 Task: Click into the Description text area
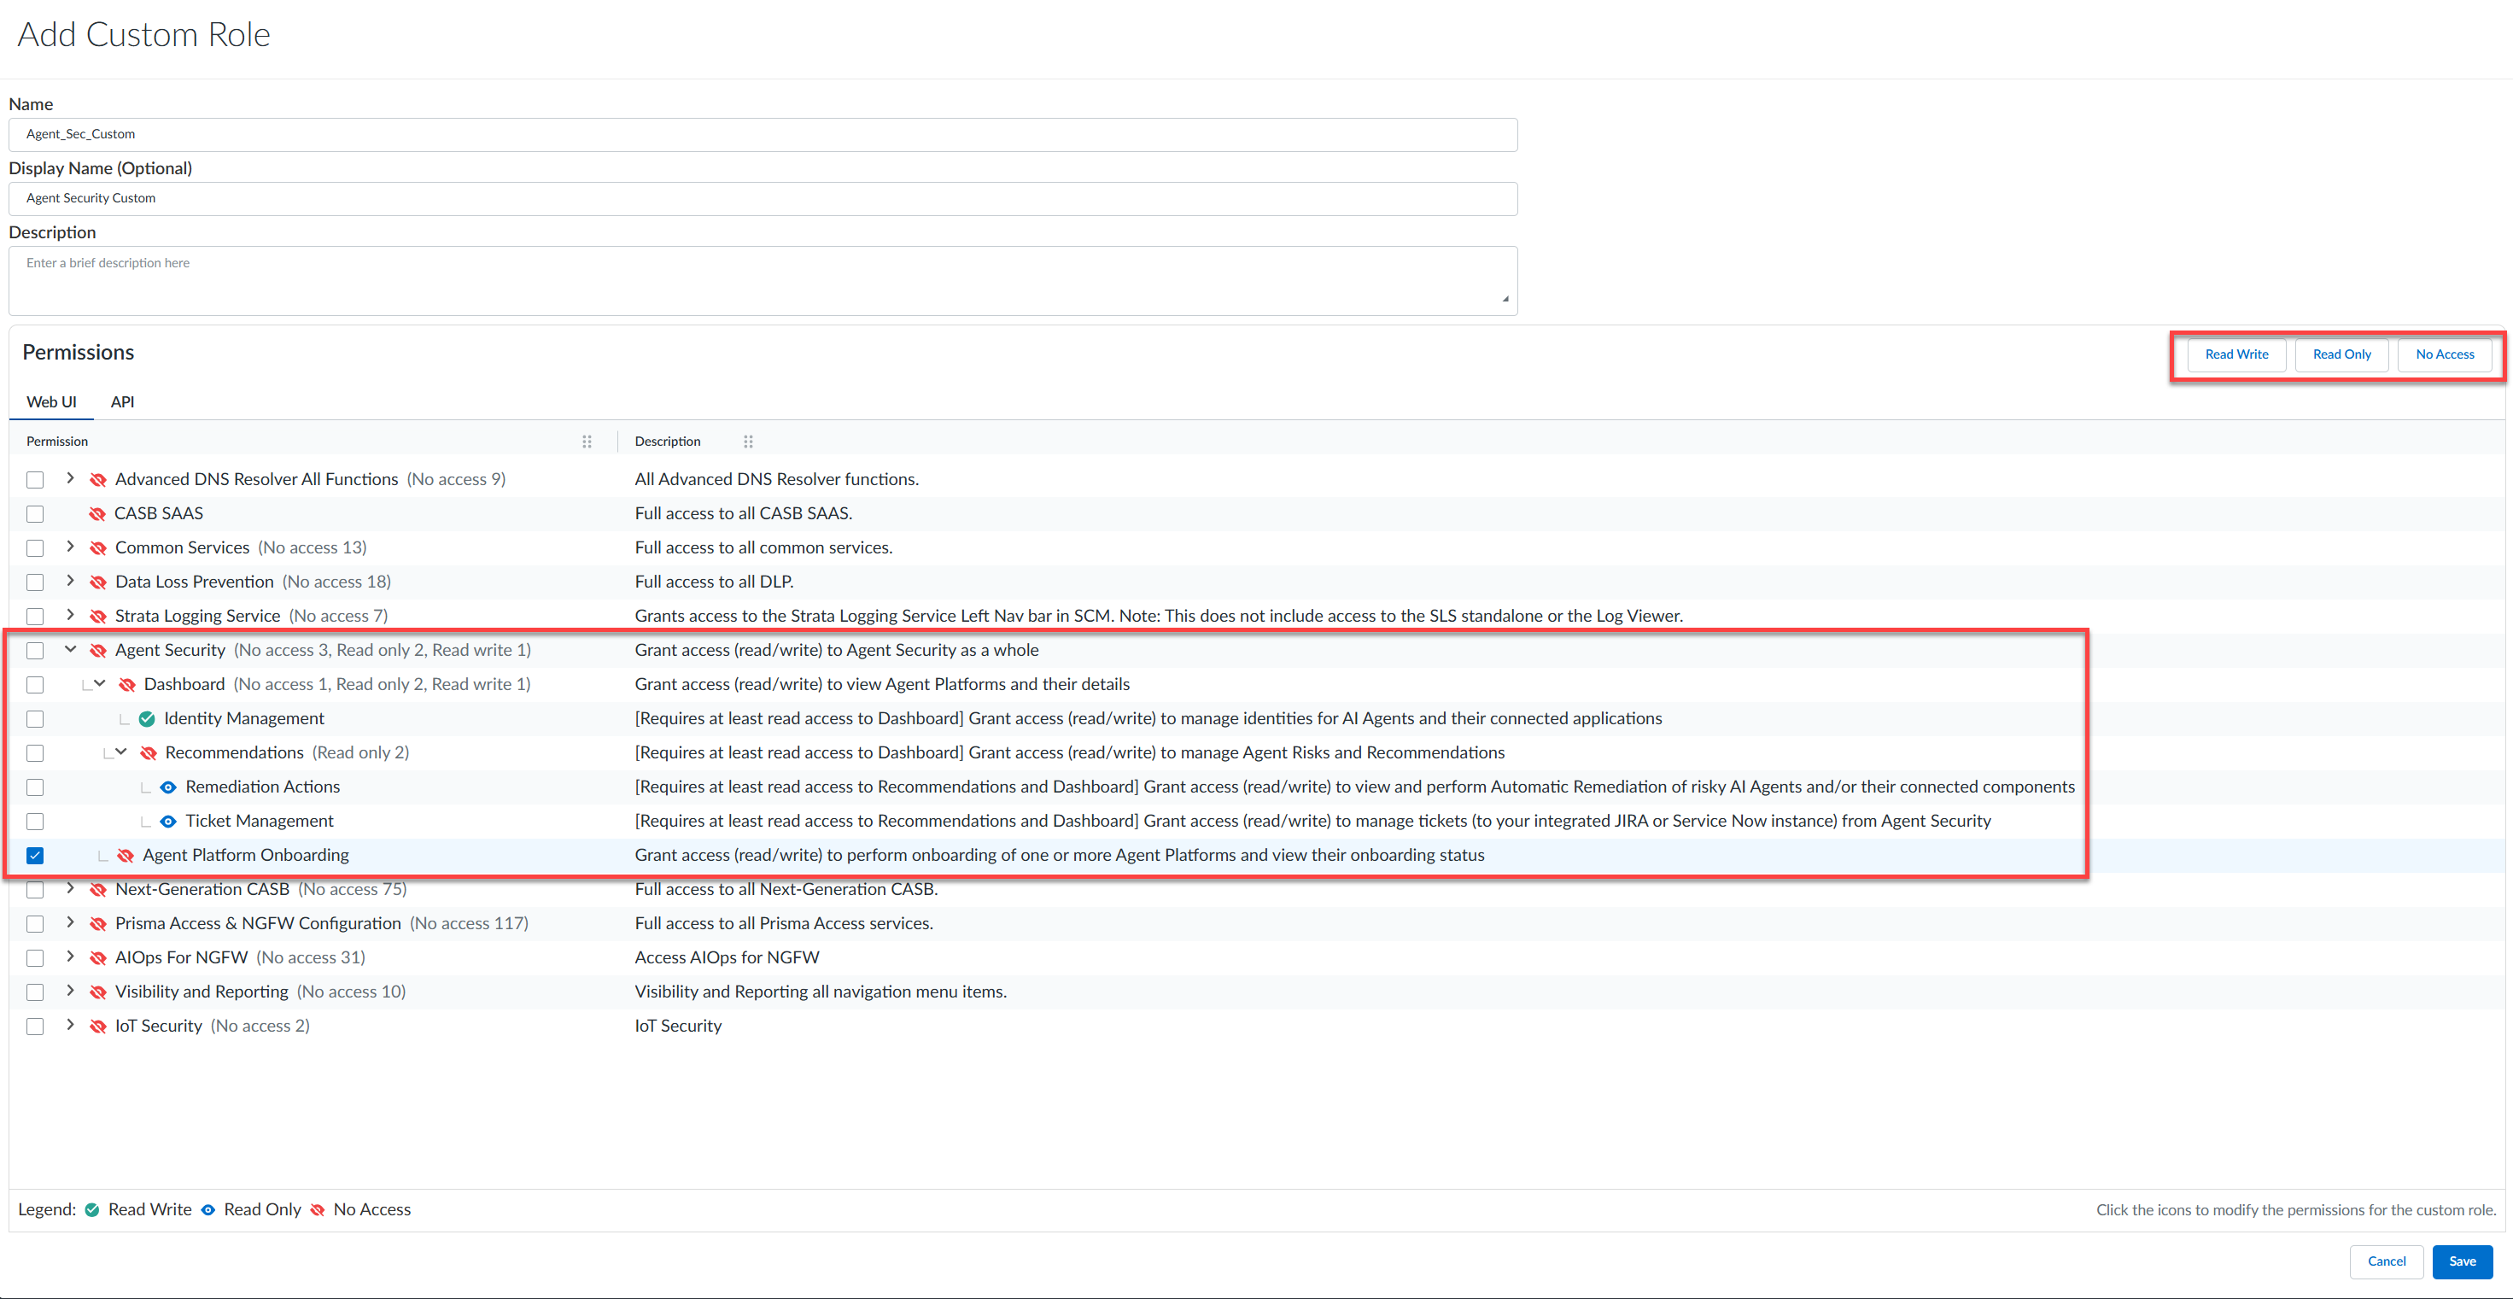(x=762, y=280)
